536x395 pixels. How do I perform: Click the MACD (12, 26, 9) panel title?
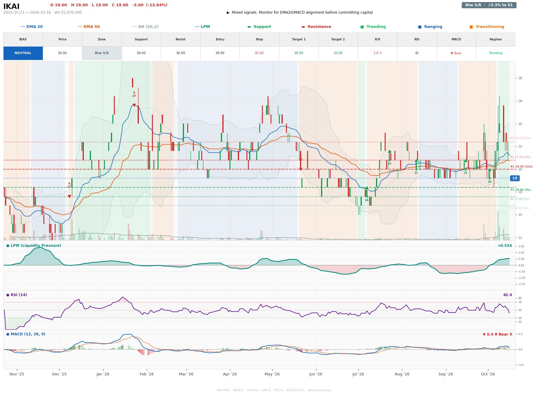(26, 334)
